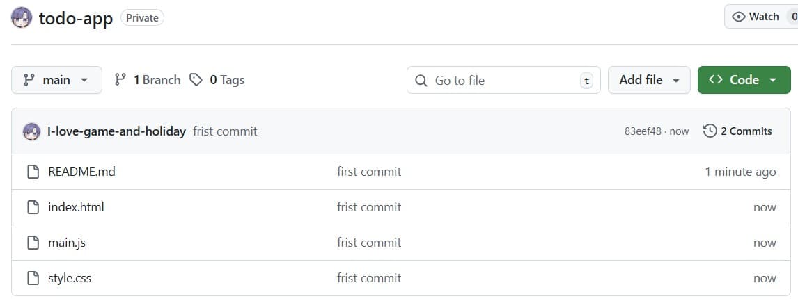Open the index.html file
The height and width of the screenshot is (301, 798).
click(76, 207)
